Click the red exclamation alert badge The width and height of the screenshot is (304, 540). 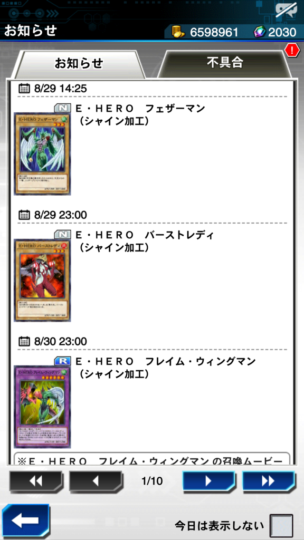292,51
